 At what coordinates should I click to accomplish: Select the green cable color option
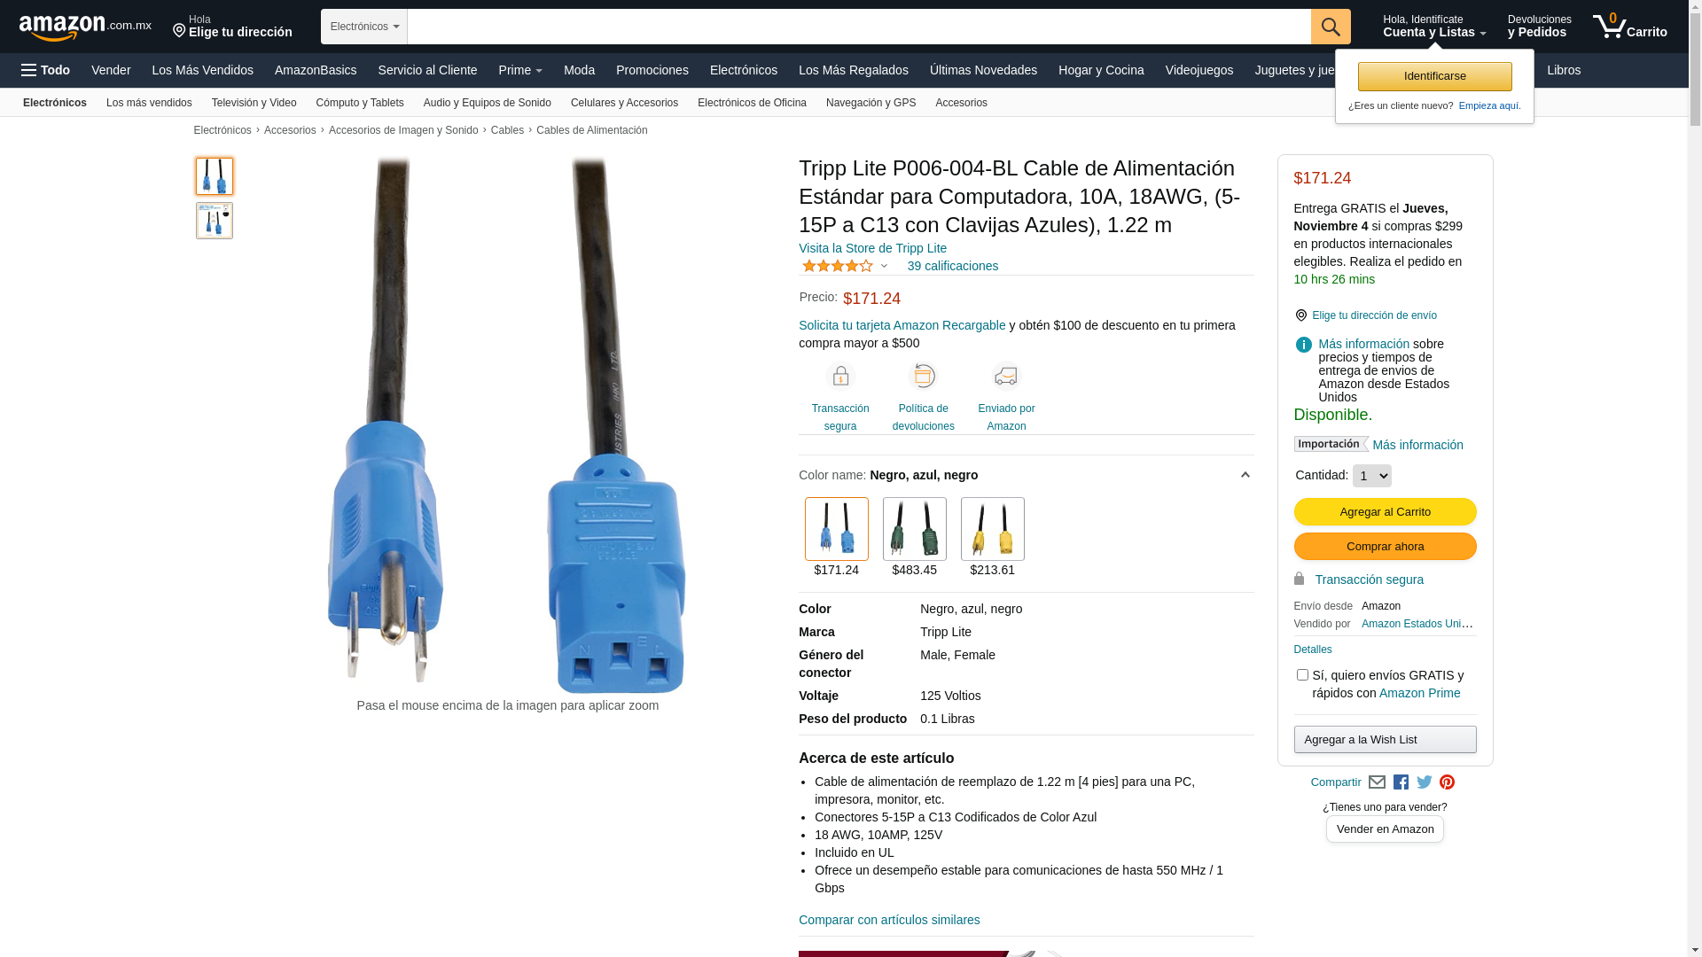[915, 529]
